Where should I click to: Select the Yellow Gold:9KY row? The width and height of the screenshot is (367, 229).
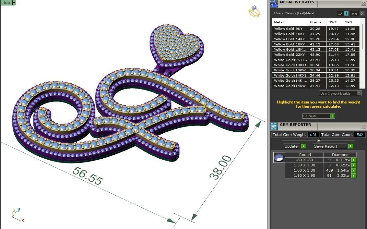[x=315, y=29]
